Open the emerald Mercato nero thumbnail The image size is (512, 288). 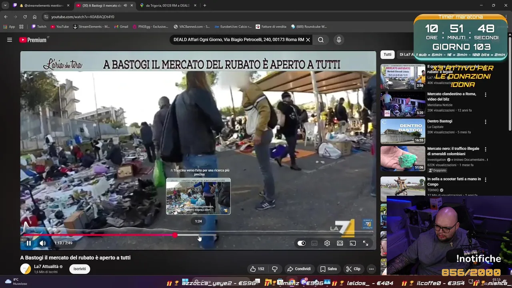pos(403,158)
